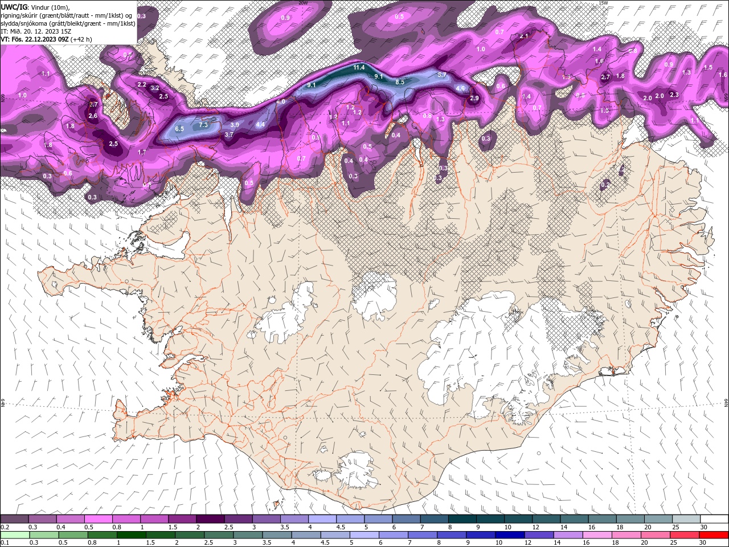The image size is (729, 547).
Task: Click the 2.2 precipitation value on the map
Action: [x=142, y=84]
